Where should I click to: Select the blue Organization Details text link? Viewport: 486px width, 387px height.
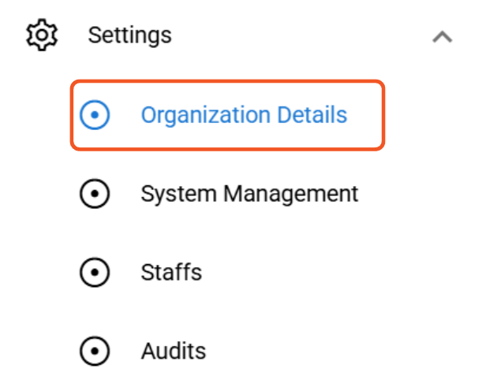point(244,116)
